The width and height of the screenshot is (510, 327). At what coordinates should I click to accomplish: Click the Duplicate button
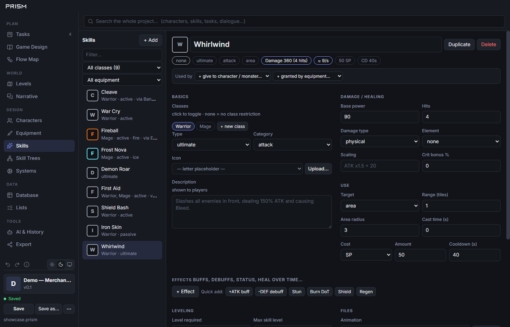[459, 44]
